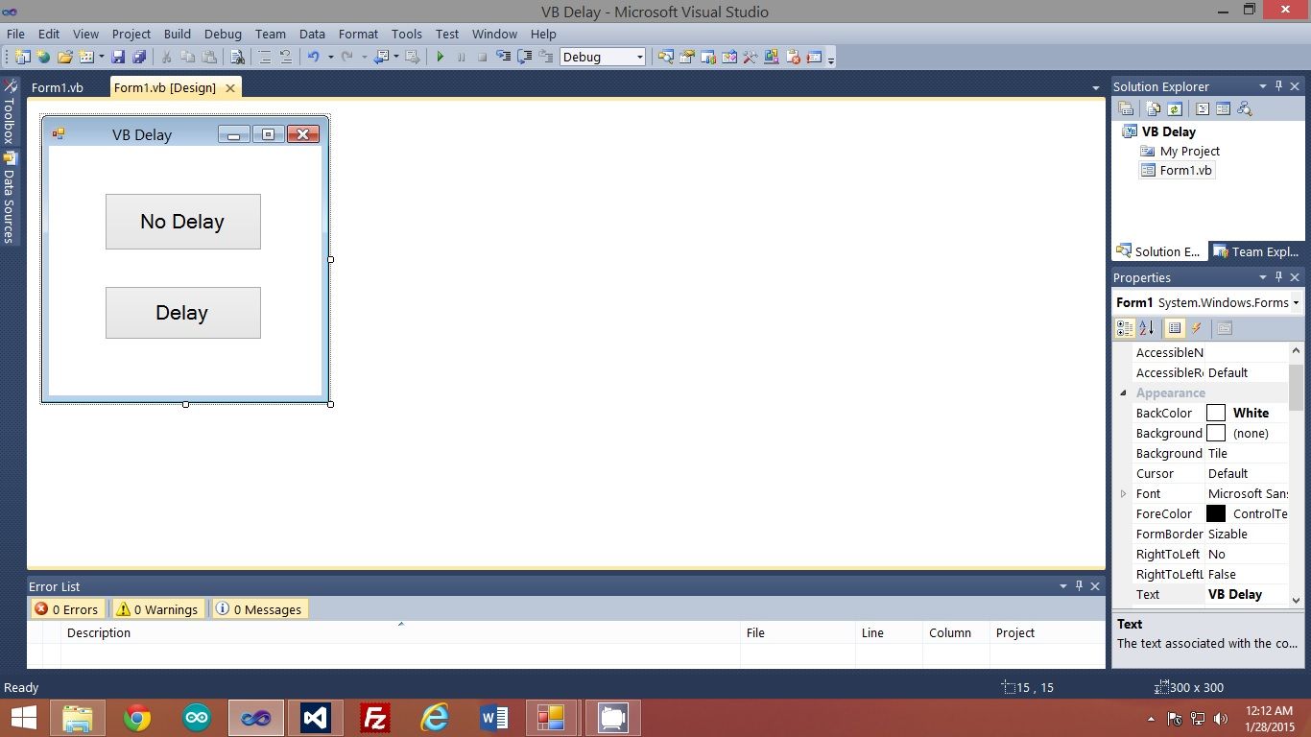This screenshot has height=737, width=1311.
Task: Click the Categorized view icon in Properties panel
Action: click(x=1125, y=327)
